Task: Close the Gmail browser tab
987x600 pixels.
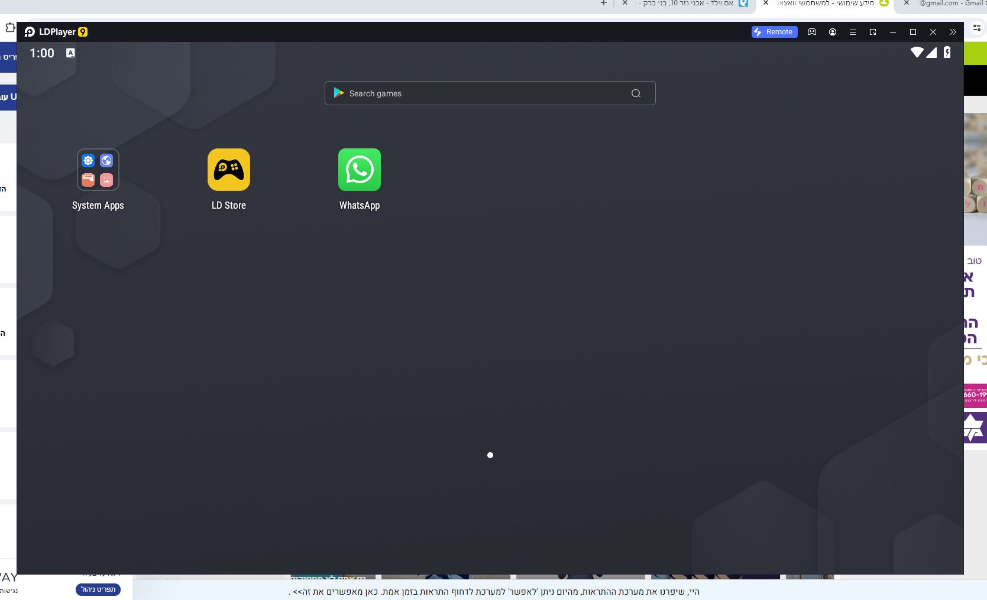Action: point(906,4)
